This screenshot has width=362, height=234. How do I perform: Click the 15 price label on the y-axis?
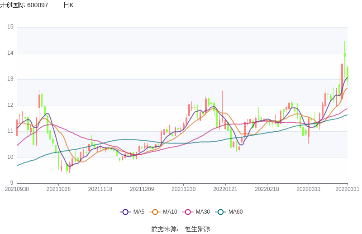pyautogui.click(x=10, y=27)
